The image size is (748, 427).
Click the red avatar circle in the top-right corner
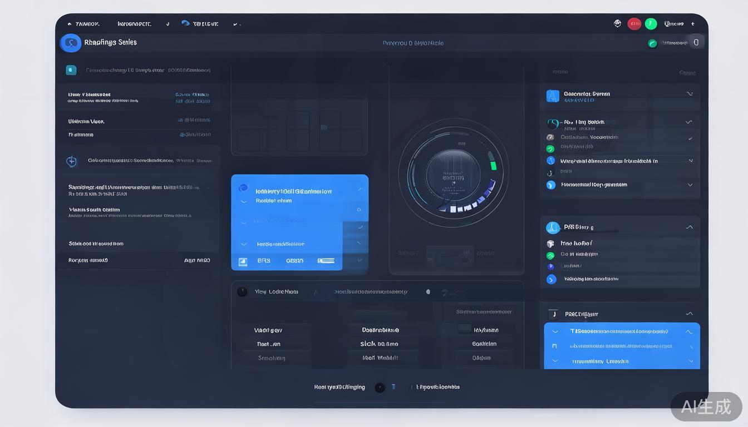(x=634, y=23)
